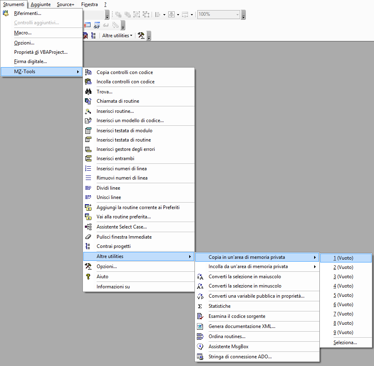The width and height of the screenshot is (374, 366).
Task: Click the Esamina il codice sorgente icon
Action: click(x=200, y=316)
